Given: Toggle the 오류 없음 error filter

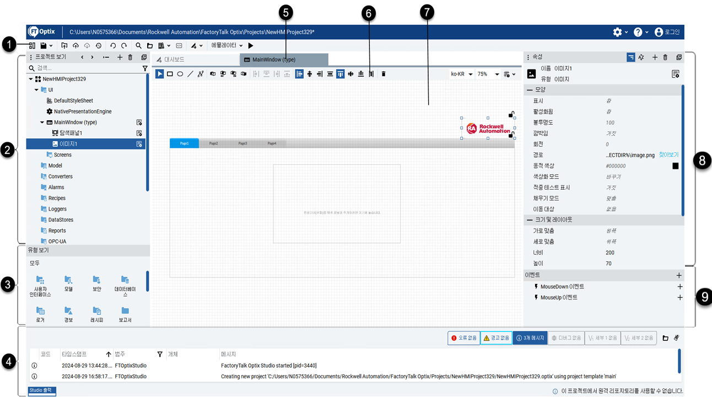Looking at the screenshot, I should [x=463, y=338].
